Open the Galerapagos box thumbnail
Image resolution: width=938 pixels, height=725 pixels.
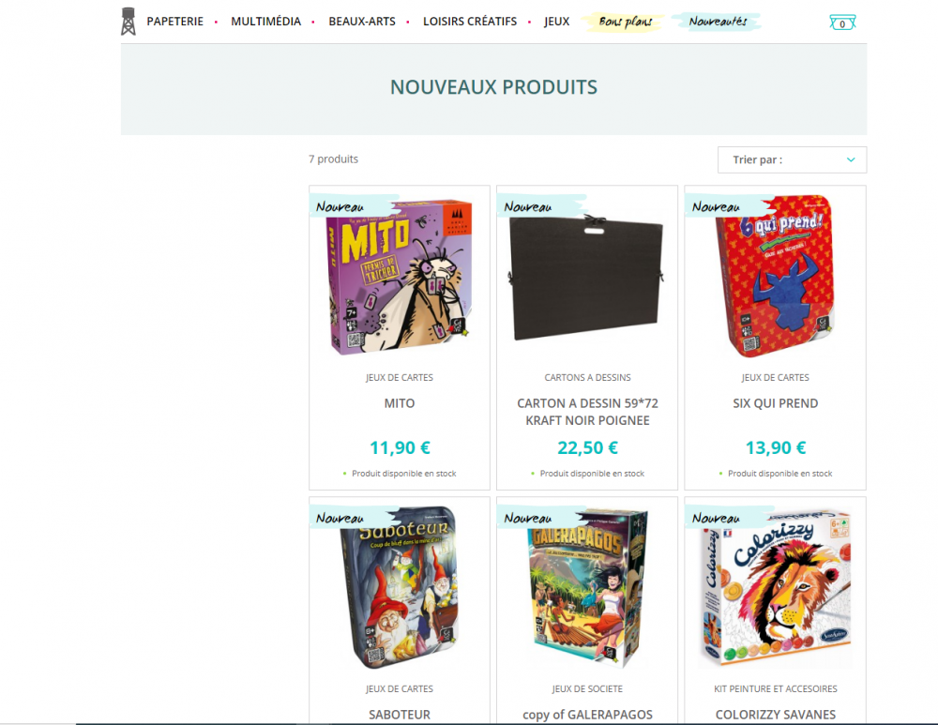click(587, 587)
